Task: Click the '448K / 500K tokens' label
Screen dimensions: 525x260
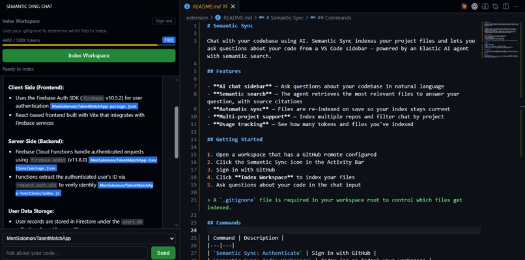Action: 21,40
